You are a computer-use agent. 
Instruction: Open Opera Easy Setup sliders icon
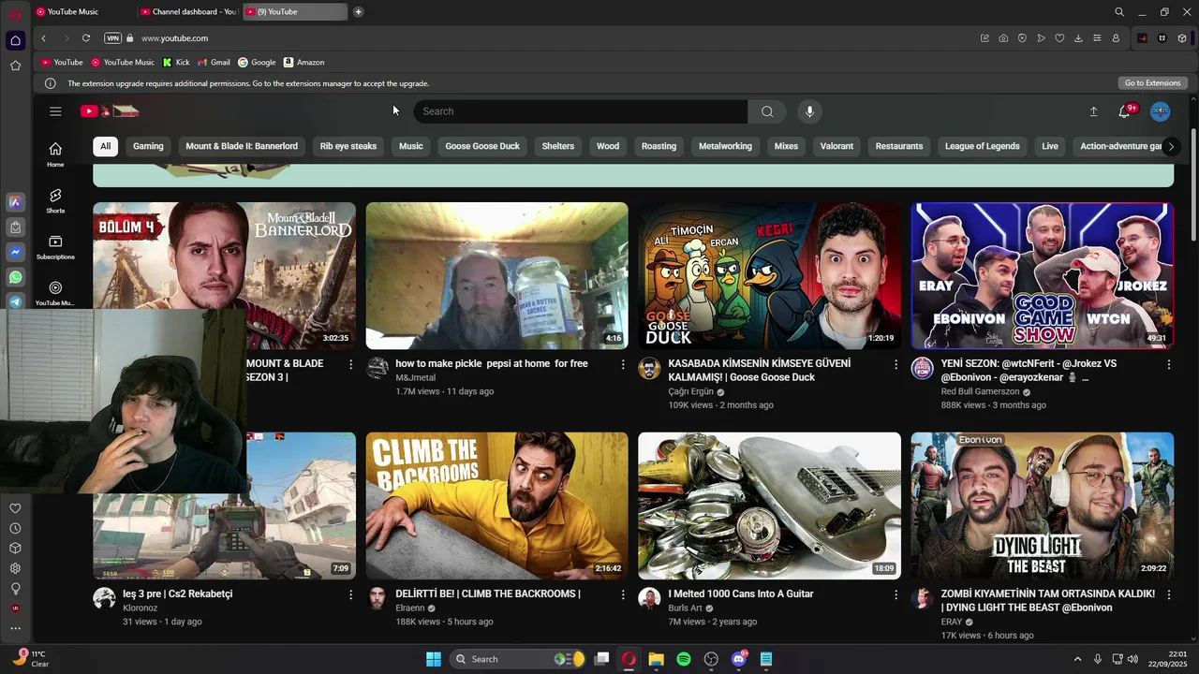coord(1097,38)
